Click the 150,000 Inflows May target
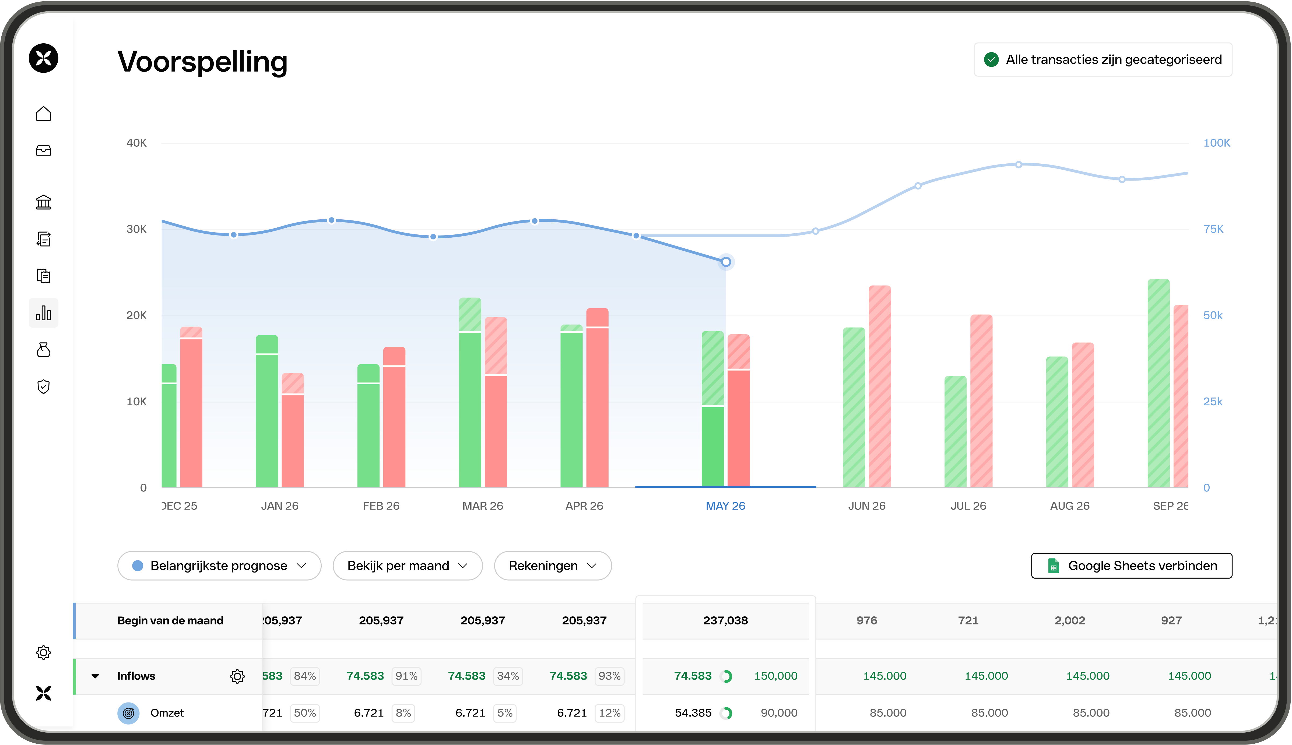This screenshot has height=745, width=1292. click(x=776, y=676)
